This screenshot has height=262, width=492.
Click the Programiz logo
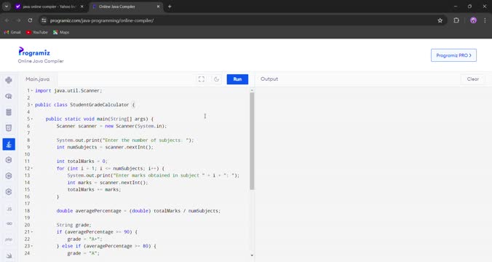(34, 52)
